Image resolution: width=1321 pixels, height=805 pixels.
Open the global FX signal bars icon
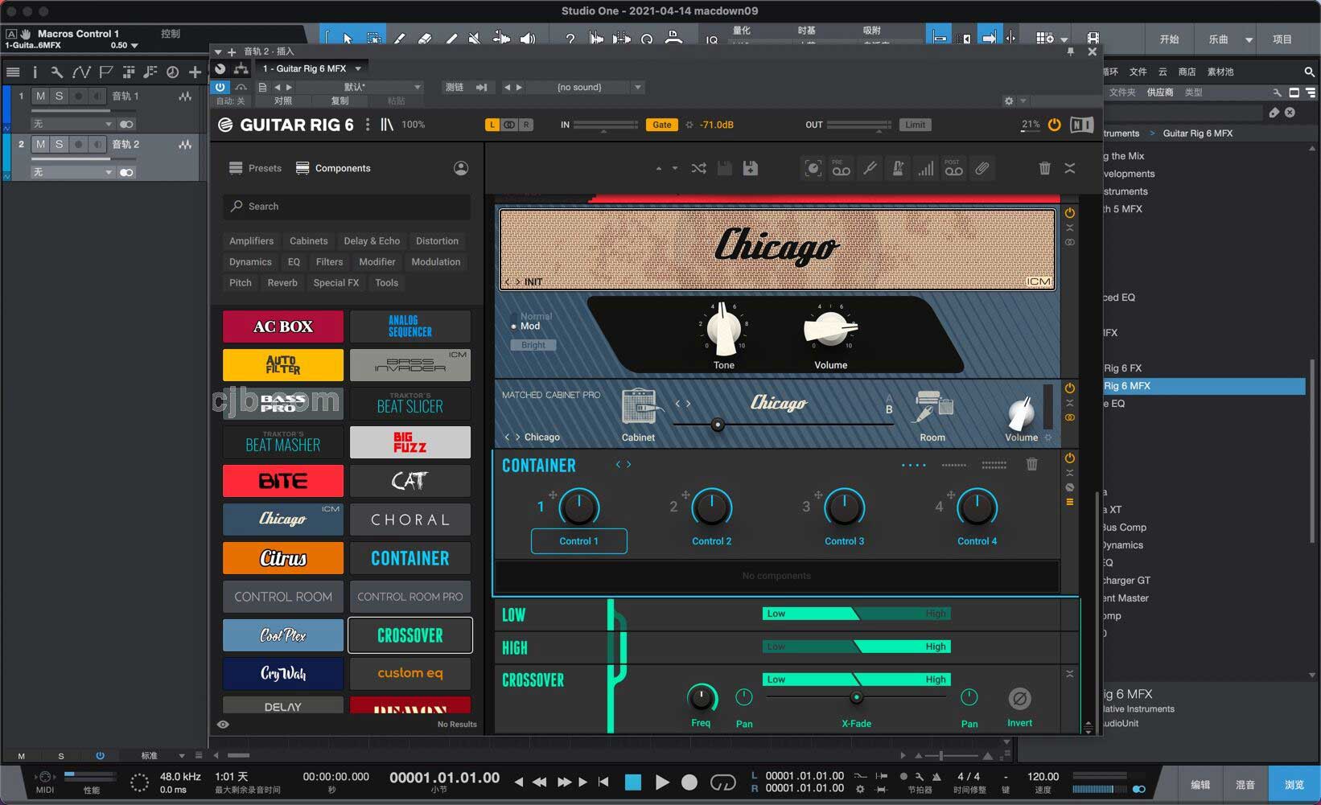click(x=926, y=168)
